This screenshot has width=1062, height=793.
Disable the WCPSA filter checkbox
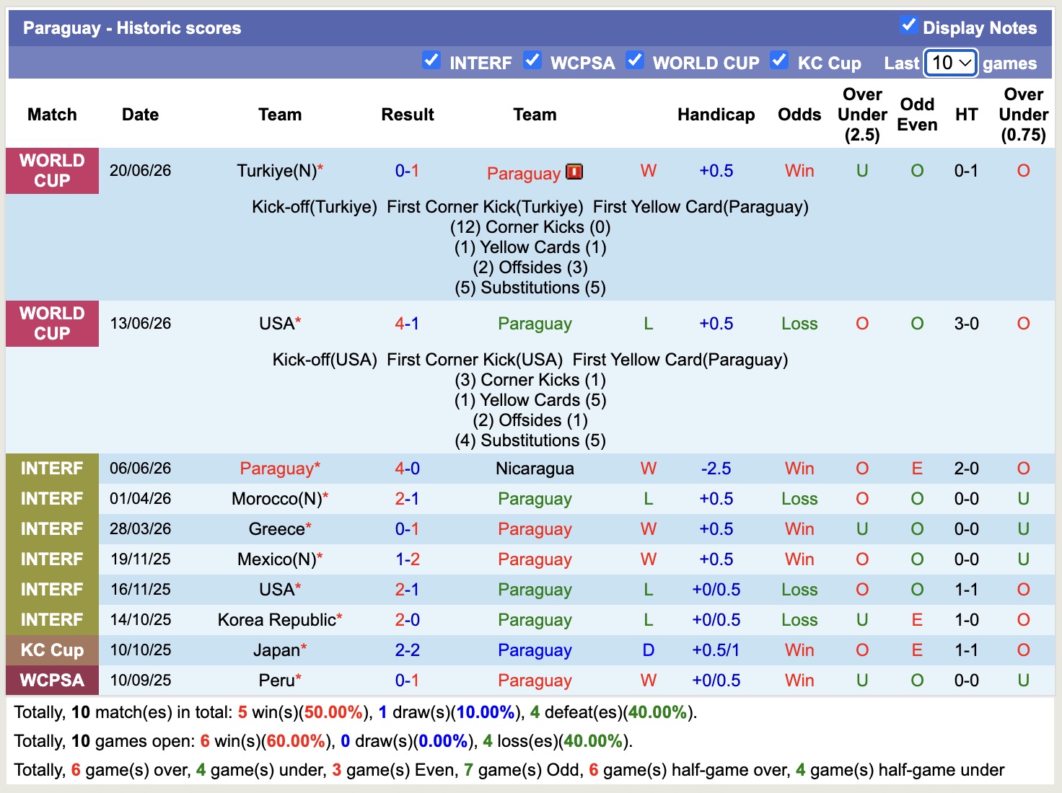coord(532,60)
